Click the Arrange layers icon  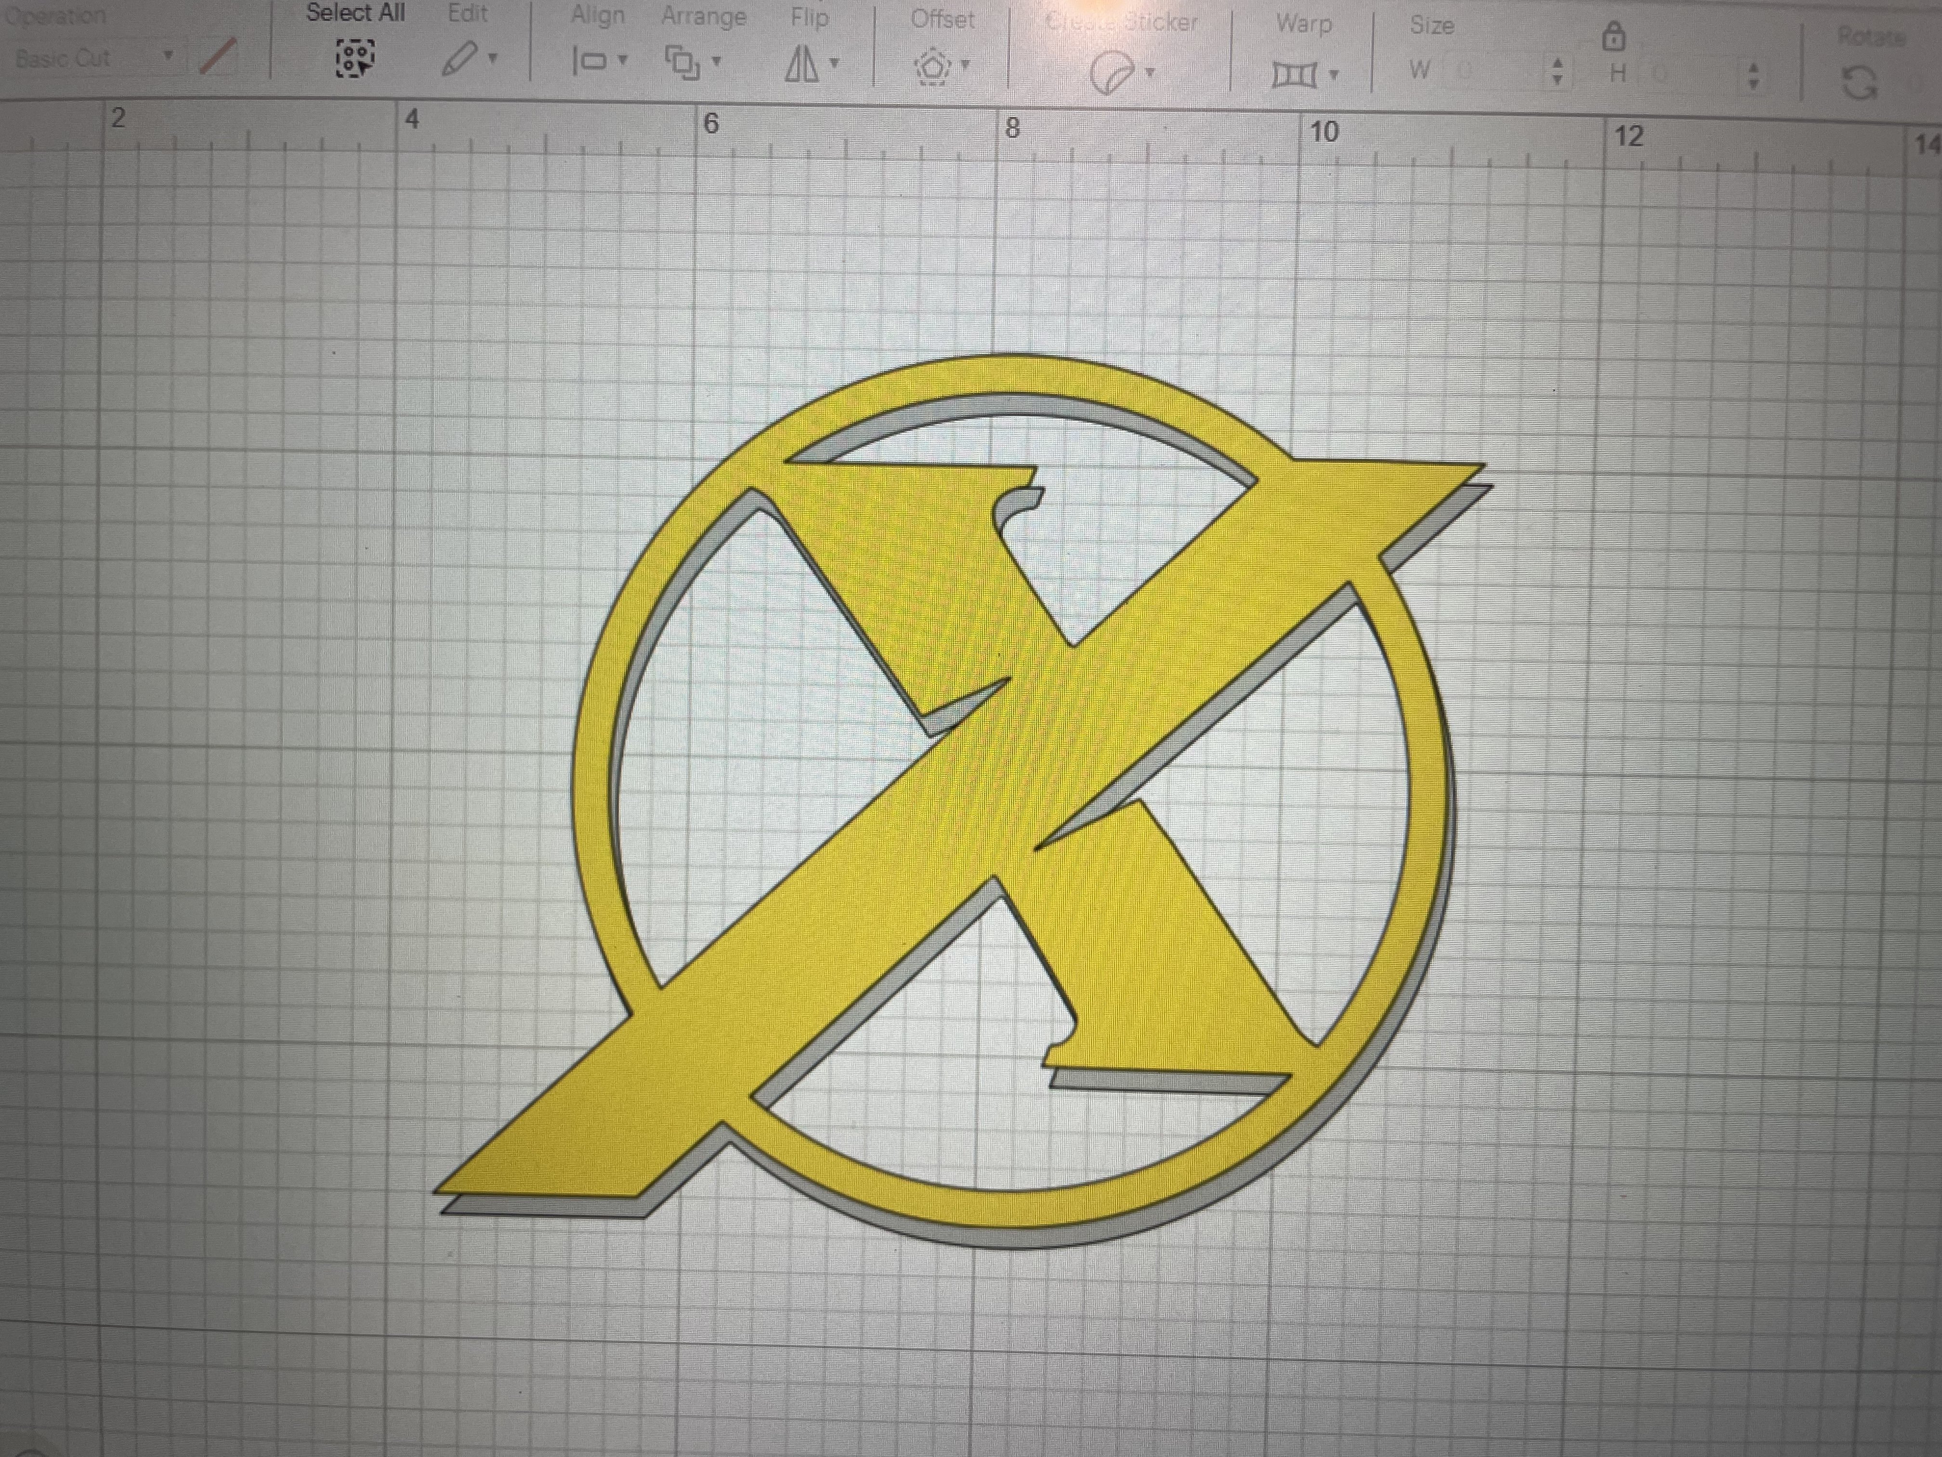[682, 62]
